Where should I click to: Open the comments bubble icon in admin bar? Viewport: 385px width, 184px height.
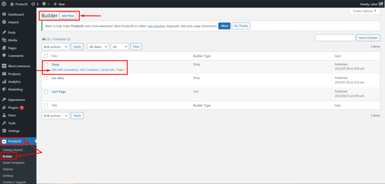pyautogui.click(x=44, y=4)
